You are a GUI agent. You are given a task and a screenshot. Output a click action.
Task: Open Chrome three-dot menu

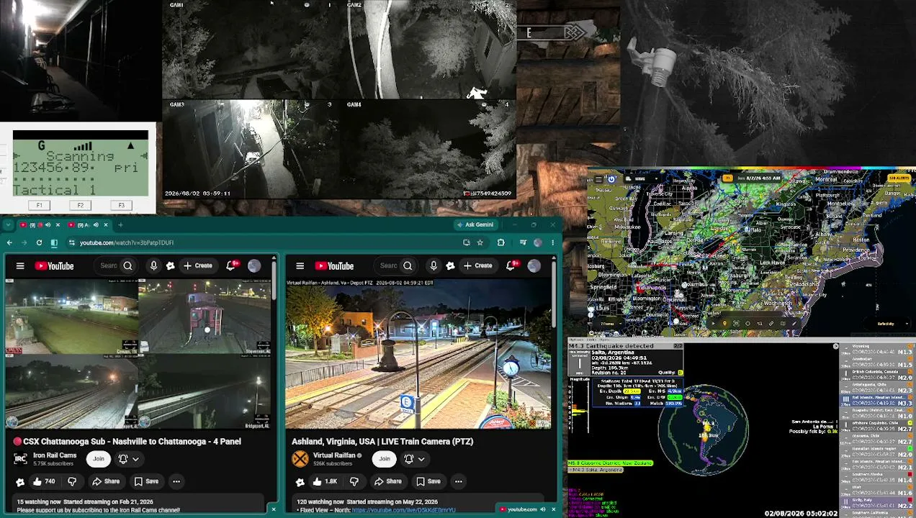click(552, 242)
